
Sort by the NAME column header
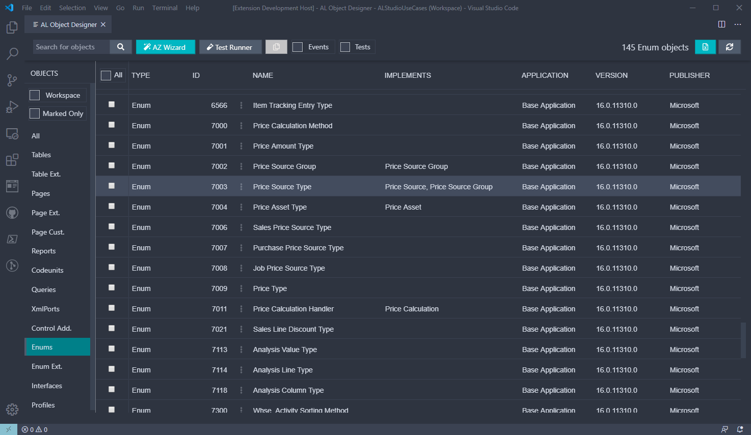pyautogui.click(x=263, y=75)
